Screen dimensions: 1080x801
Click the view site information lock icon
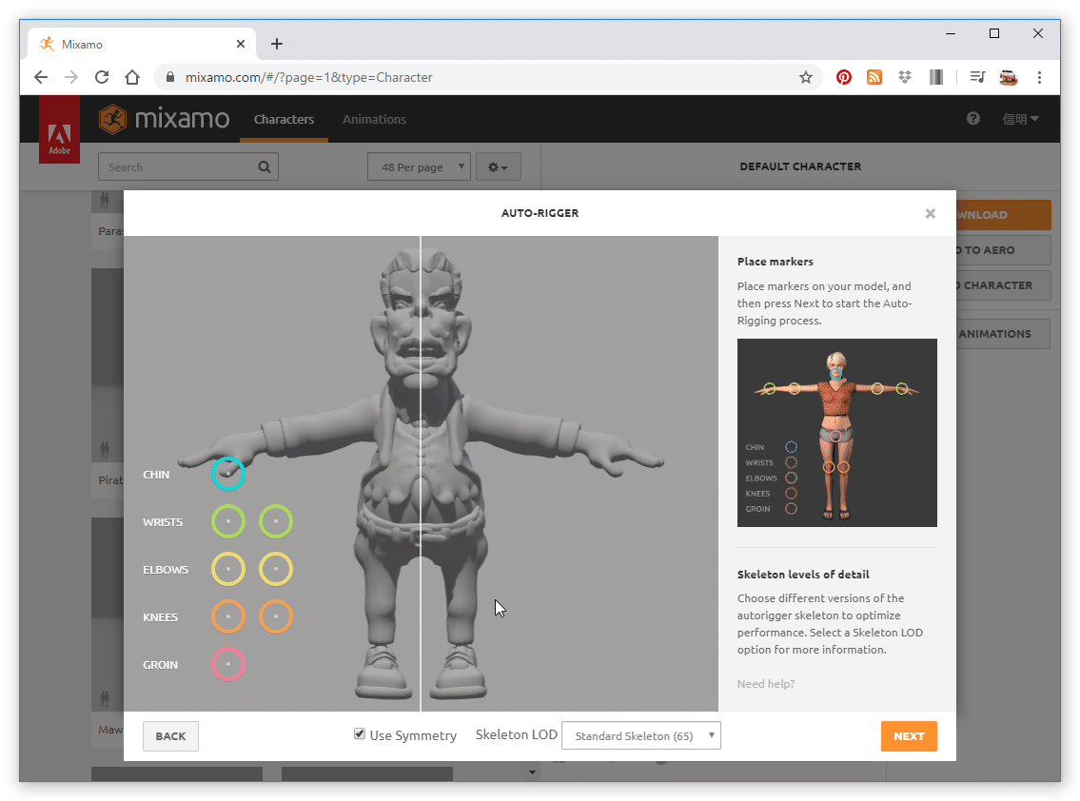(x=170, y=77)
